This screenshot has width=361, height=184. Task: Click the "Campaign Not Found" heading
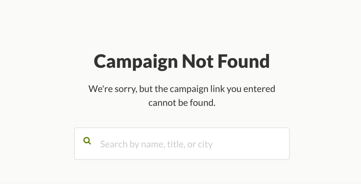[182, 61]
